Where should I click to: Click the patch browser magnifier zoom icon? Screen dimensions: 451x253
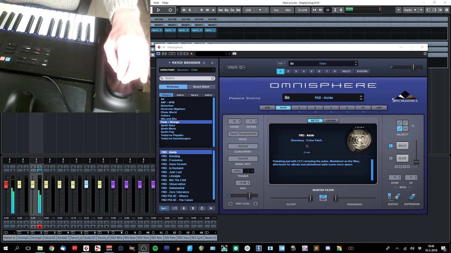click(x=204, y=63)
